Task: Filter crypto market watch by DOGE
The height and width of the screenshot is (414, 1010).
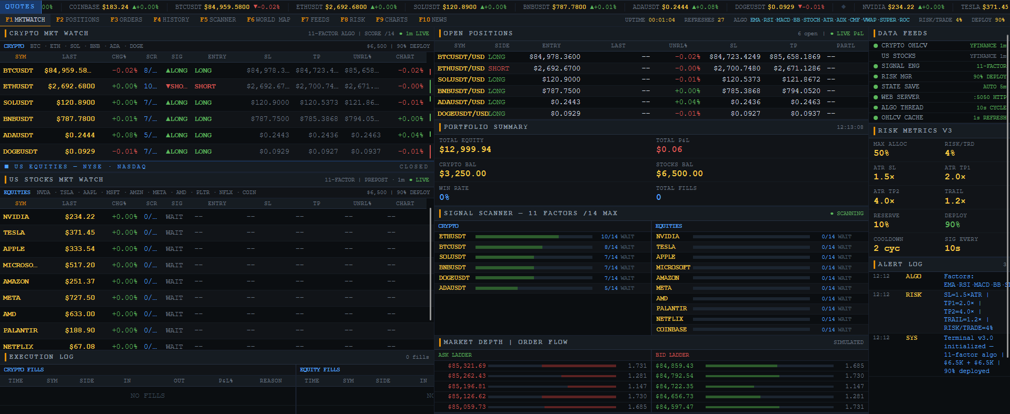Action: pyautogui.click(x=136, y=46)
